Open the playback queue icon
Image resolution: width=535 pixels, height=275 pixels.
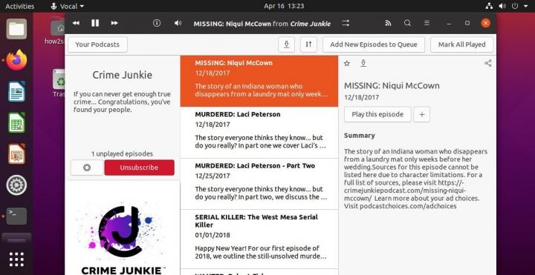click(346, 23)
